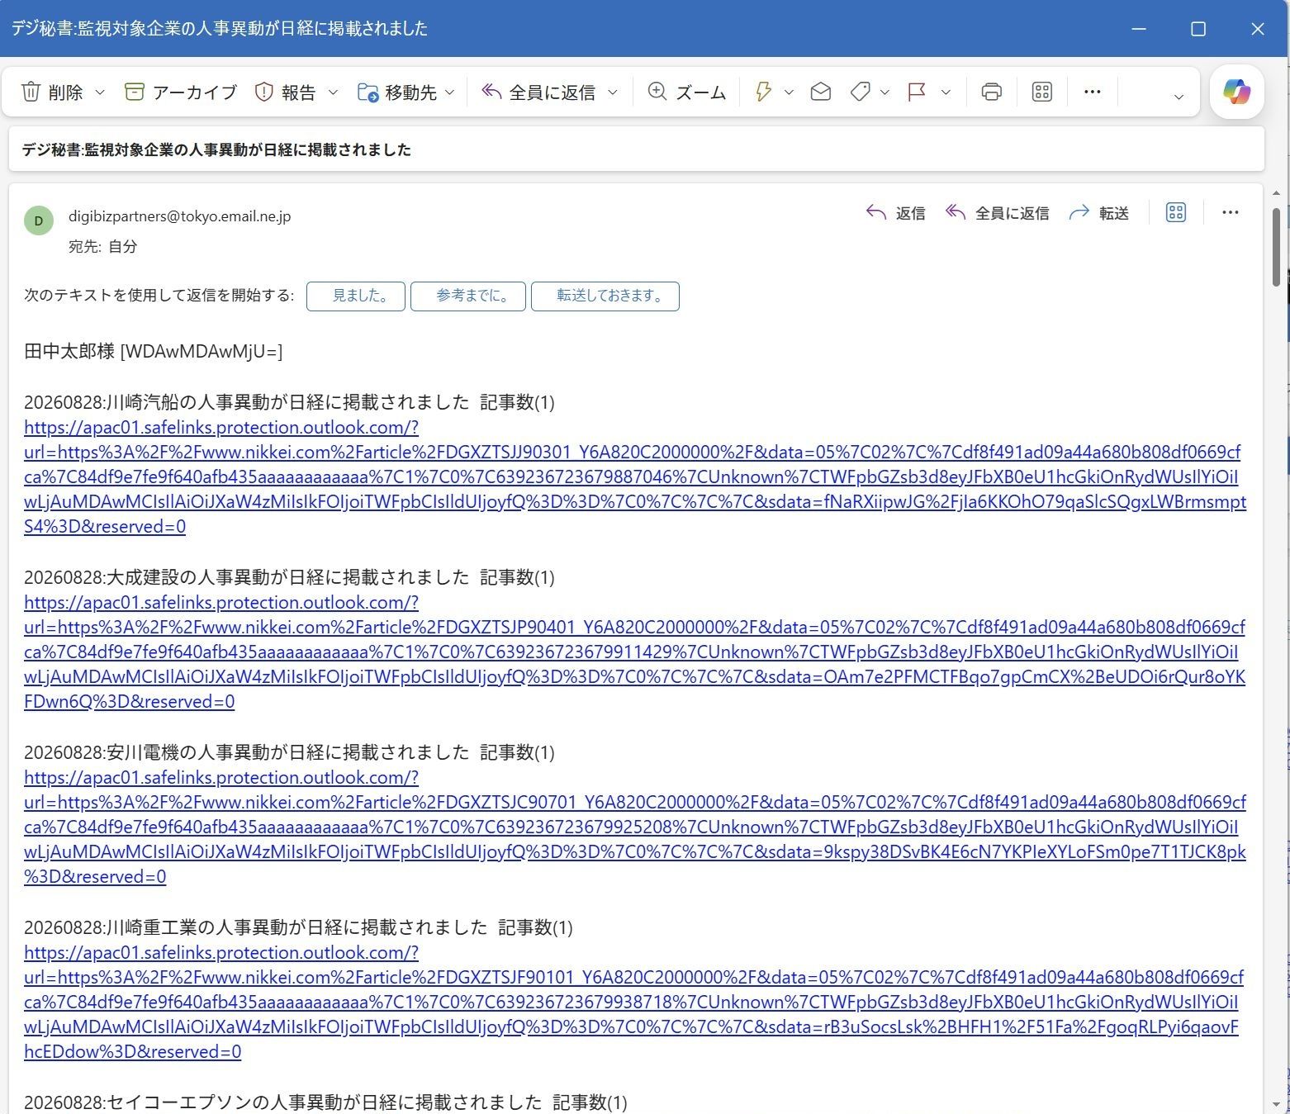Open the quick steps dropdown arrow
The height and width of the screenshot is (1114, 1290).
[789, 92]
